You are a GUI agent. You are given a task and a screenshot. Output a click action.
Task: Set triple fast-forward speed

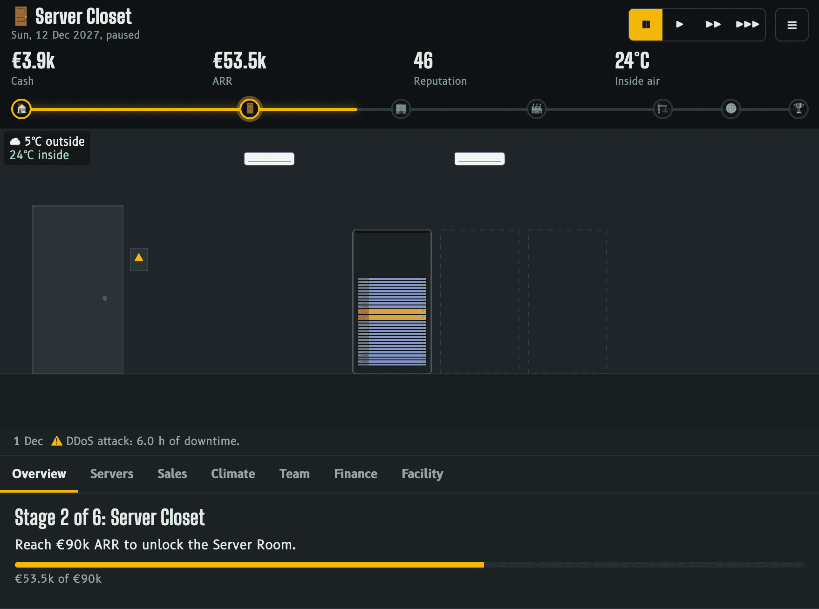point(747,25)
